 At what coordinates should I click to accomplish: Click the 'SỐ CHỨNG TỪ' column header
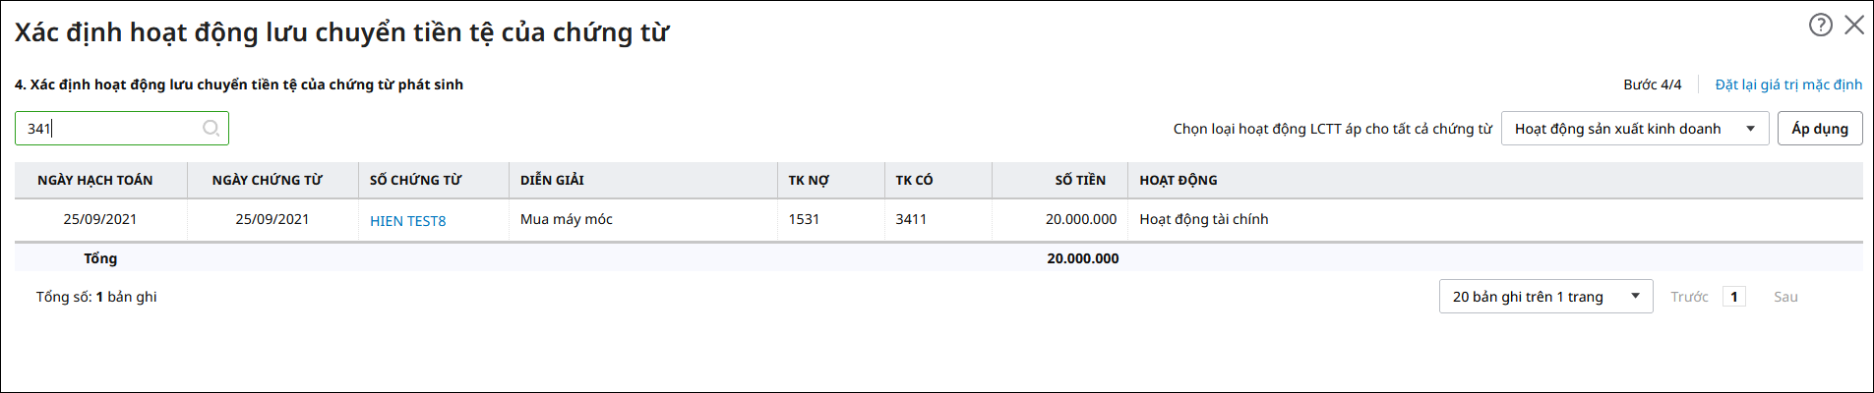pyautogui.click(x=415, y=180)
